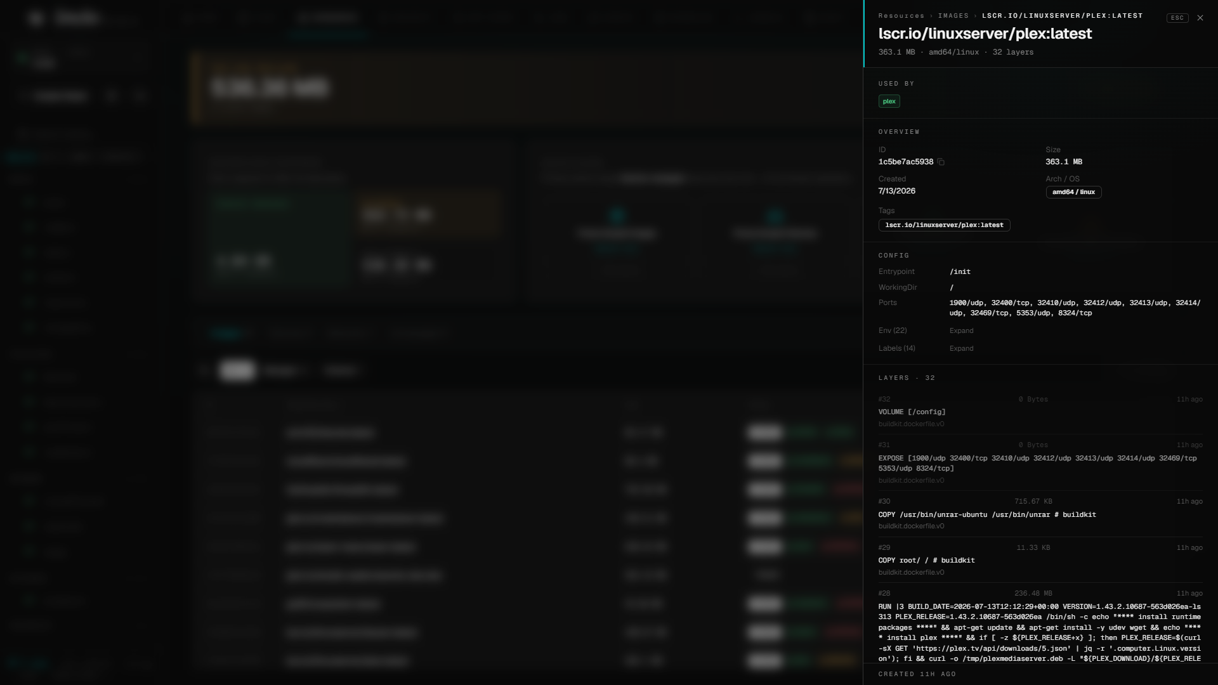Close the image details panel with the X

click(1200, 18)
